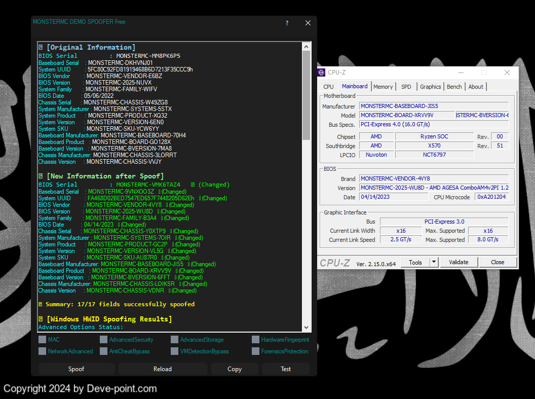
Task: Tick the ForensicsProtection checkbox
Action: [256, 351]
